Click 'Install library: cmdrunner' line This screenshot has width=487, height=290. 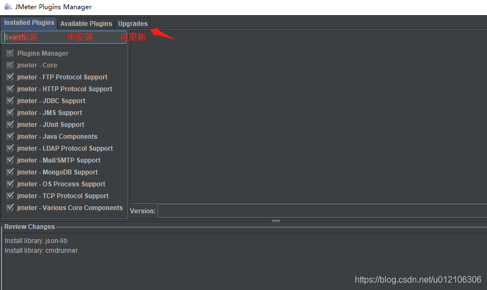(42, 250)
